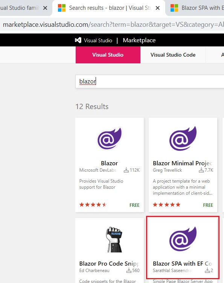Open the Blazor SPA with EF Core title
224x283 pixels.
[183, 264]
